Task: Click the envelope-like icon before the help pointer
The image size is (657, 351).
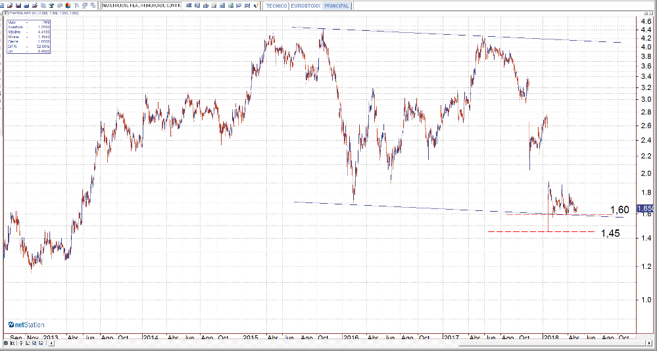Action: click(247, 5)
